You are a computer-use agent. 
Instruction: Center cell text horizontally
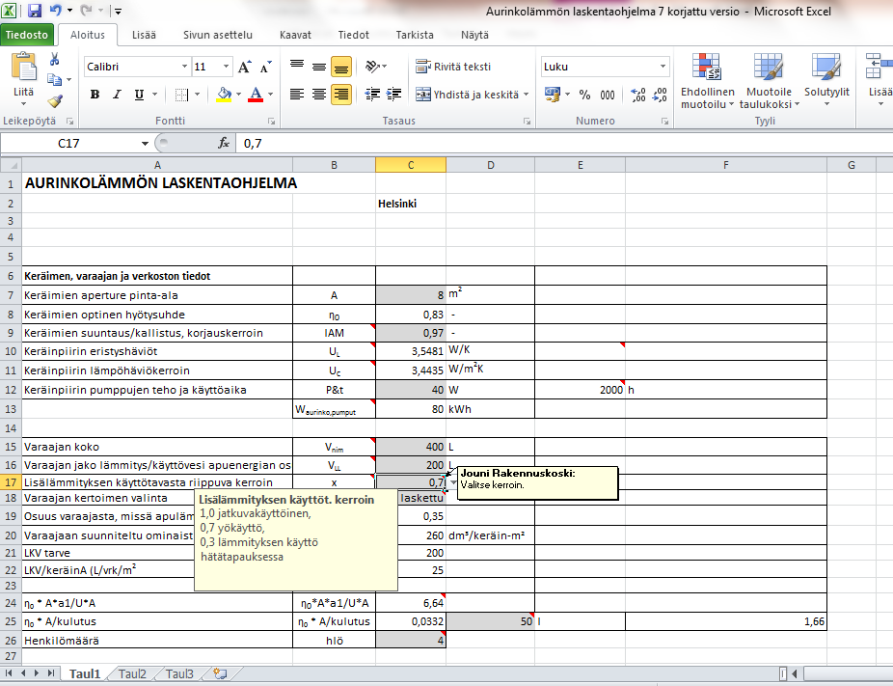tap(319, 94)
